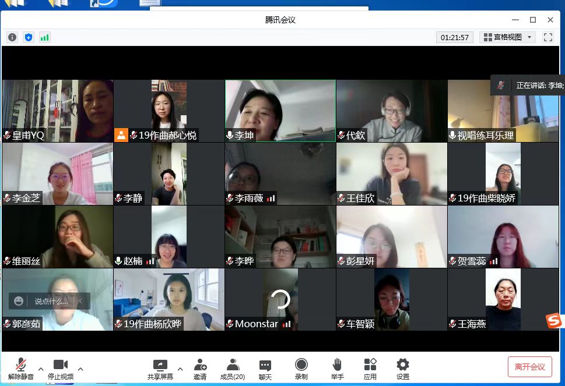Select 19作曲柴晓娇 video tile

click(503, 173)
